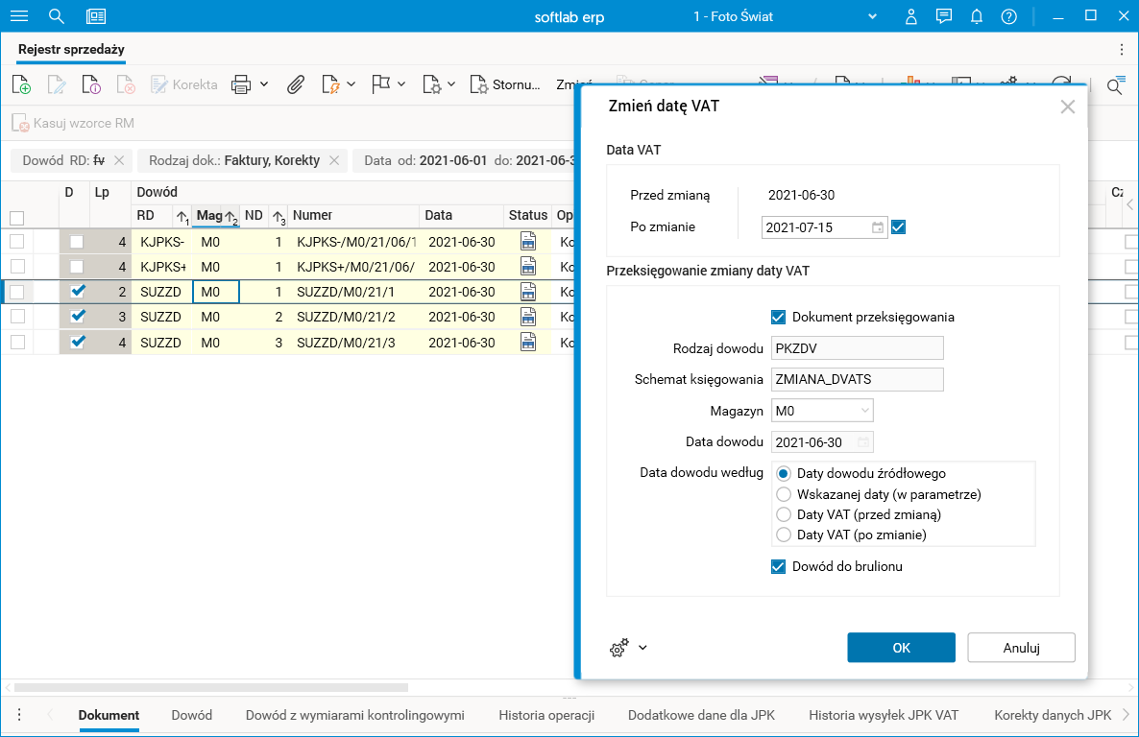
Task: Click the new document icon in toolbar
Action: point(21,84)
